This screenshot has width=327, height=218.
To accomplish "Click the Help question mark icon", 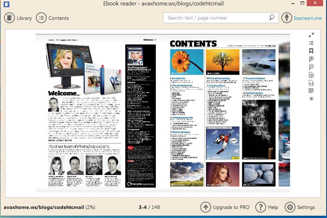I will coord(261,207).
